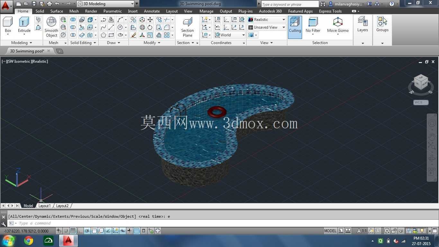Switch to the Render ribbon tab
Viewport: 439px width, 247px height.
[91, 11]
